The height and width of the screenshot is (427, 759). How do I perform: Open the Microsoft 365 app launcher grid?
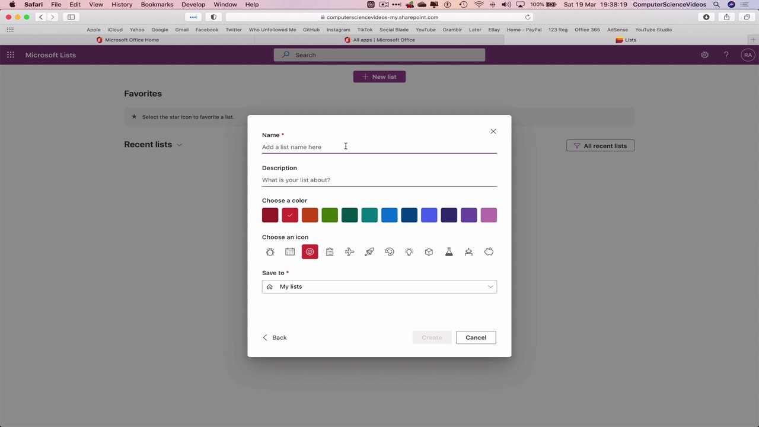(11, 55)
